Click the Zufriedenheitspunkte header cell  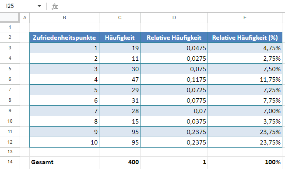click(x=64, y=38)
